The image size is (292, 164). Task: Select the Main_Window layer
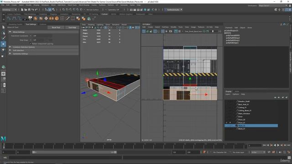click(x=244, y=113)
